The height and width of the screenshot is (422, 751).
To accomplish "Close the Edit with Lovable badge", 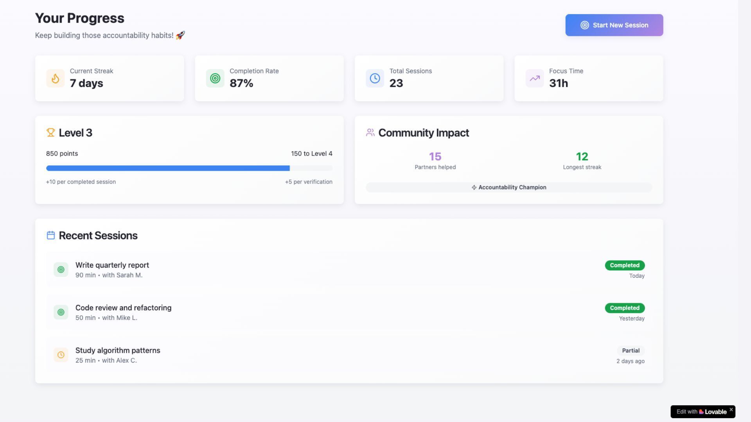I will click(731, 409).
